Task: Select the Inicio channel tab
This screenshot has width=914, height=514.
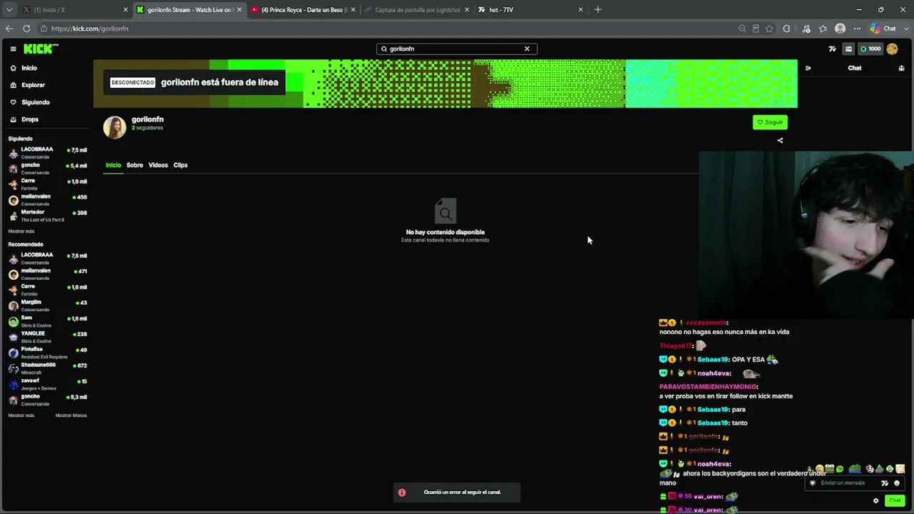Action: click(114, 165)
